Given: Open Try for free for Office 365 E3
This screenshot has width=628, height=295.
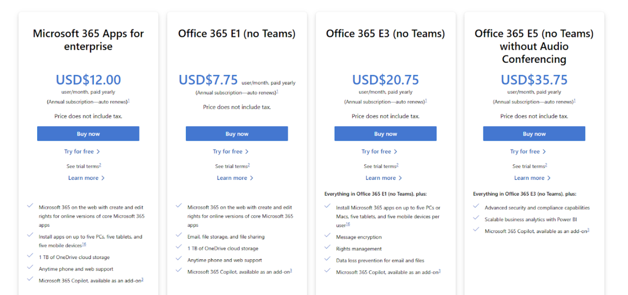Looking at the screenshot, I should click(x=379, y=151).
